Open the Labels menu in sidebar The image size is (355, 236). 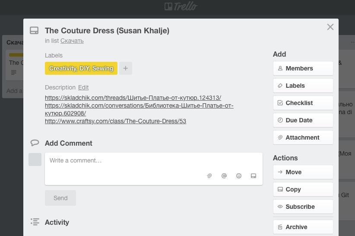[303, 86]
